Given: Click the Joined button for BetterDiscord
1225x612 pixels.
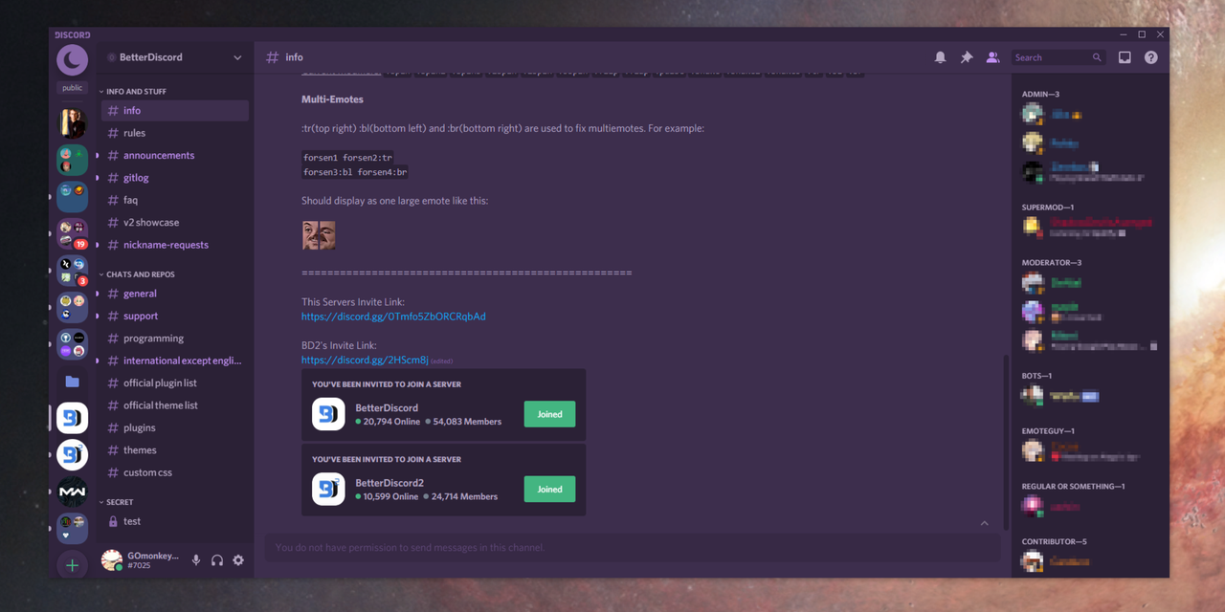Looking at the screenshot, I should coord(549,414).
